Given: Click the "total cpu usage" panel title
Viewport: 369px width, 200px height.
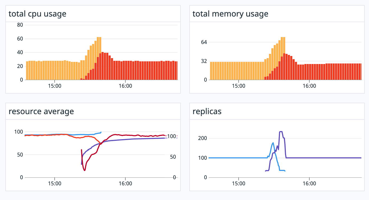Looking at the screenshot, I should click(x=37, y=14).
